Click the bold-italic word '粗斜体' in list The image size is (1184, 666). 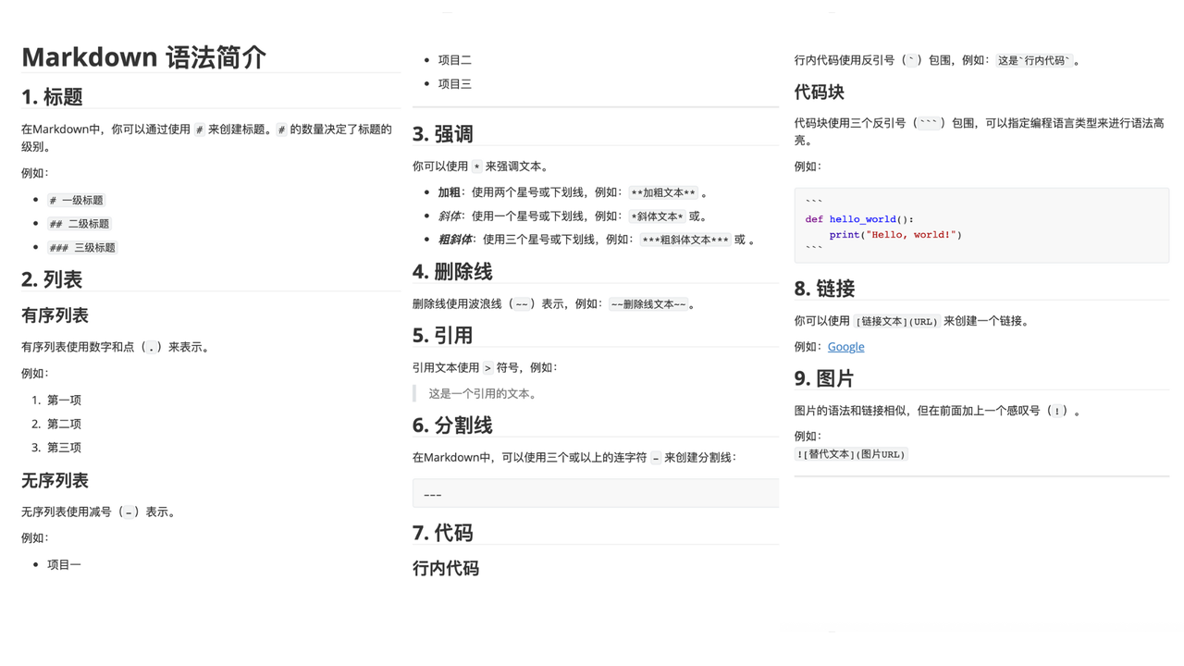click(454, 240)
